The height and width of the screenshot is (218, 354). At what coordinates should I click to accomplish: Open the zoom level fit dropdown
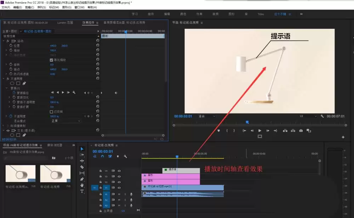pyautogui.click(x=207, y=116)
